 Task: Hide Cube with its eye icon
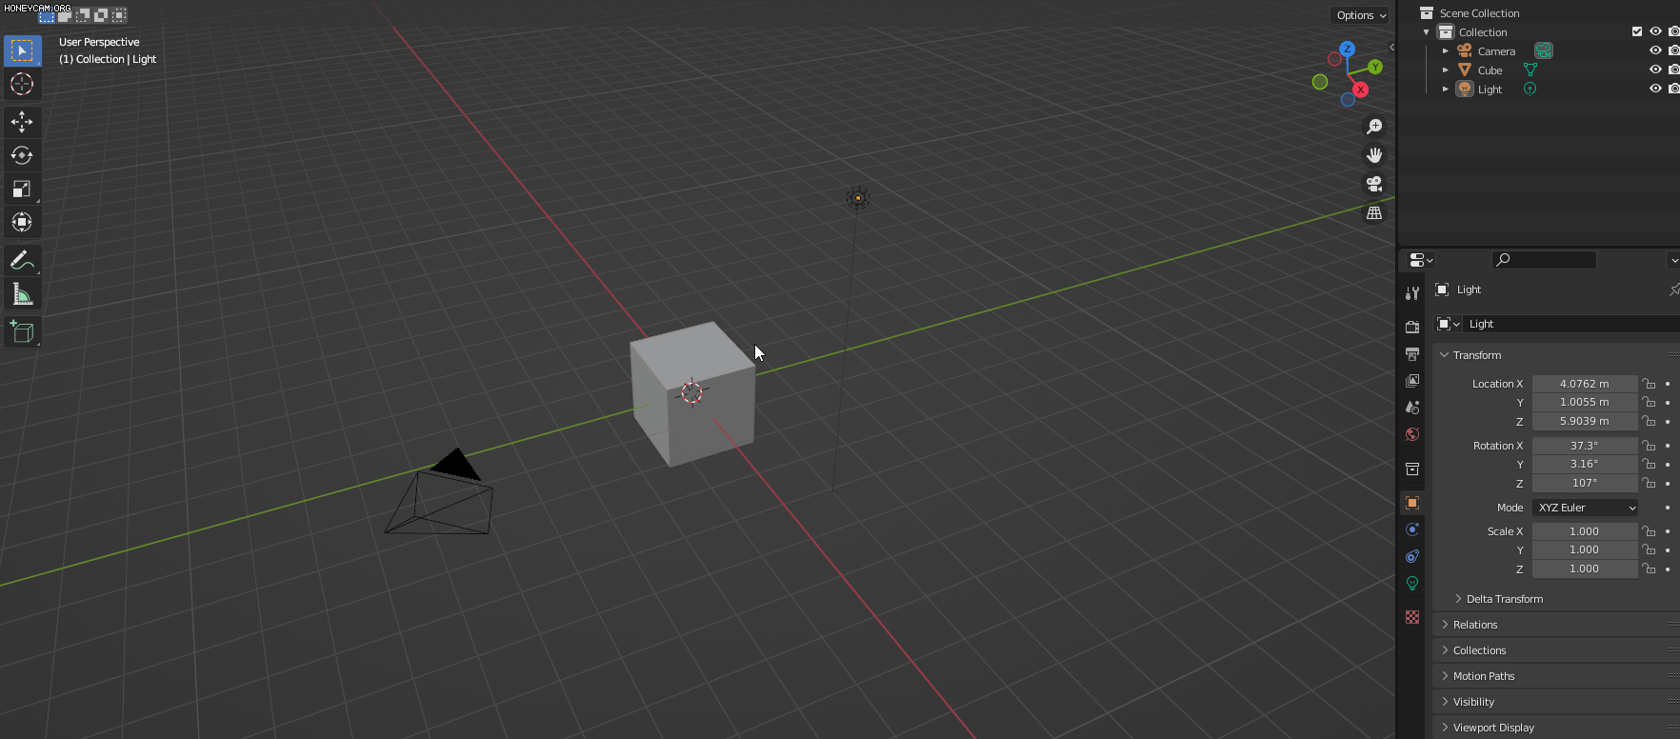click(1655, 70)
